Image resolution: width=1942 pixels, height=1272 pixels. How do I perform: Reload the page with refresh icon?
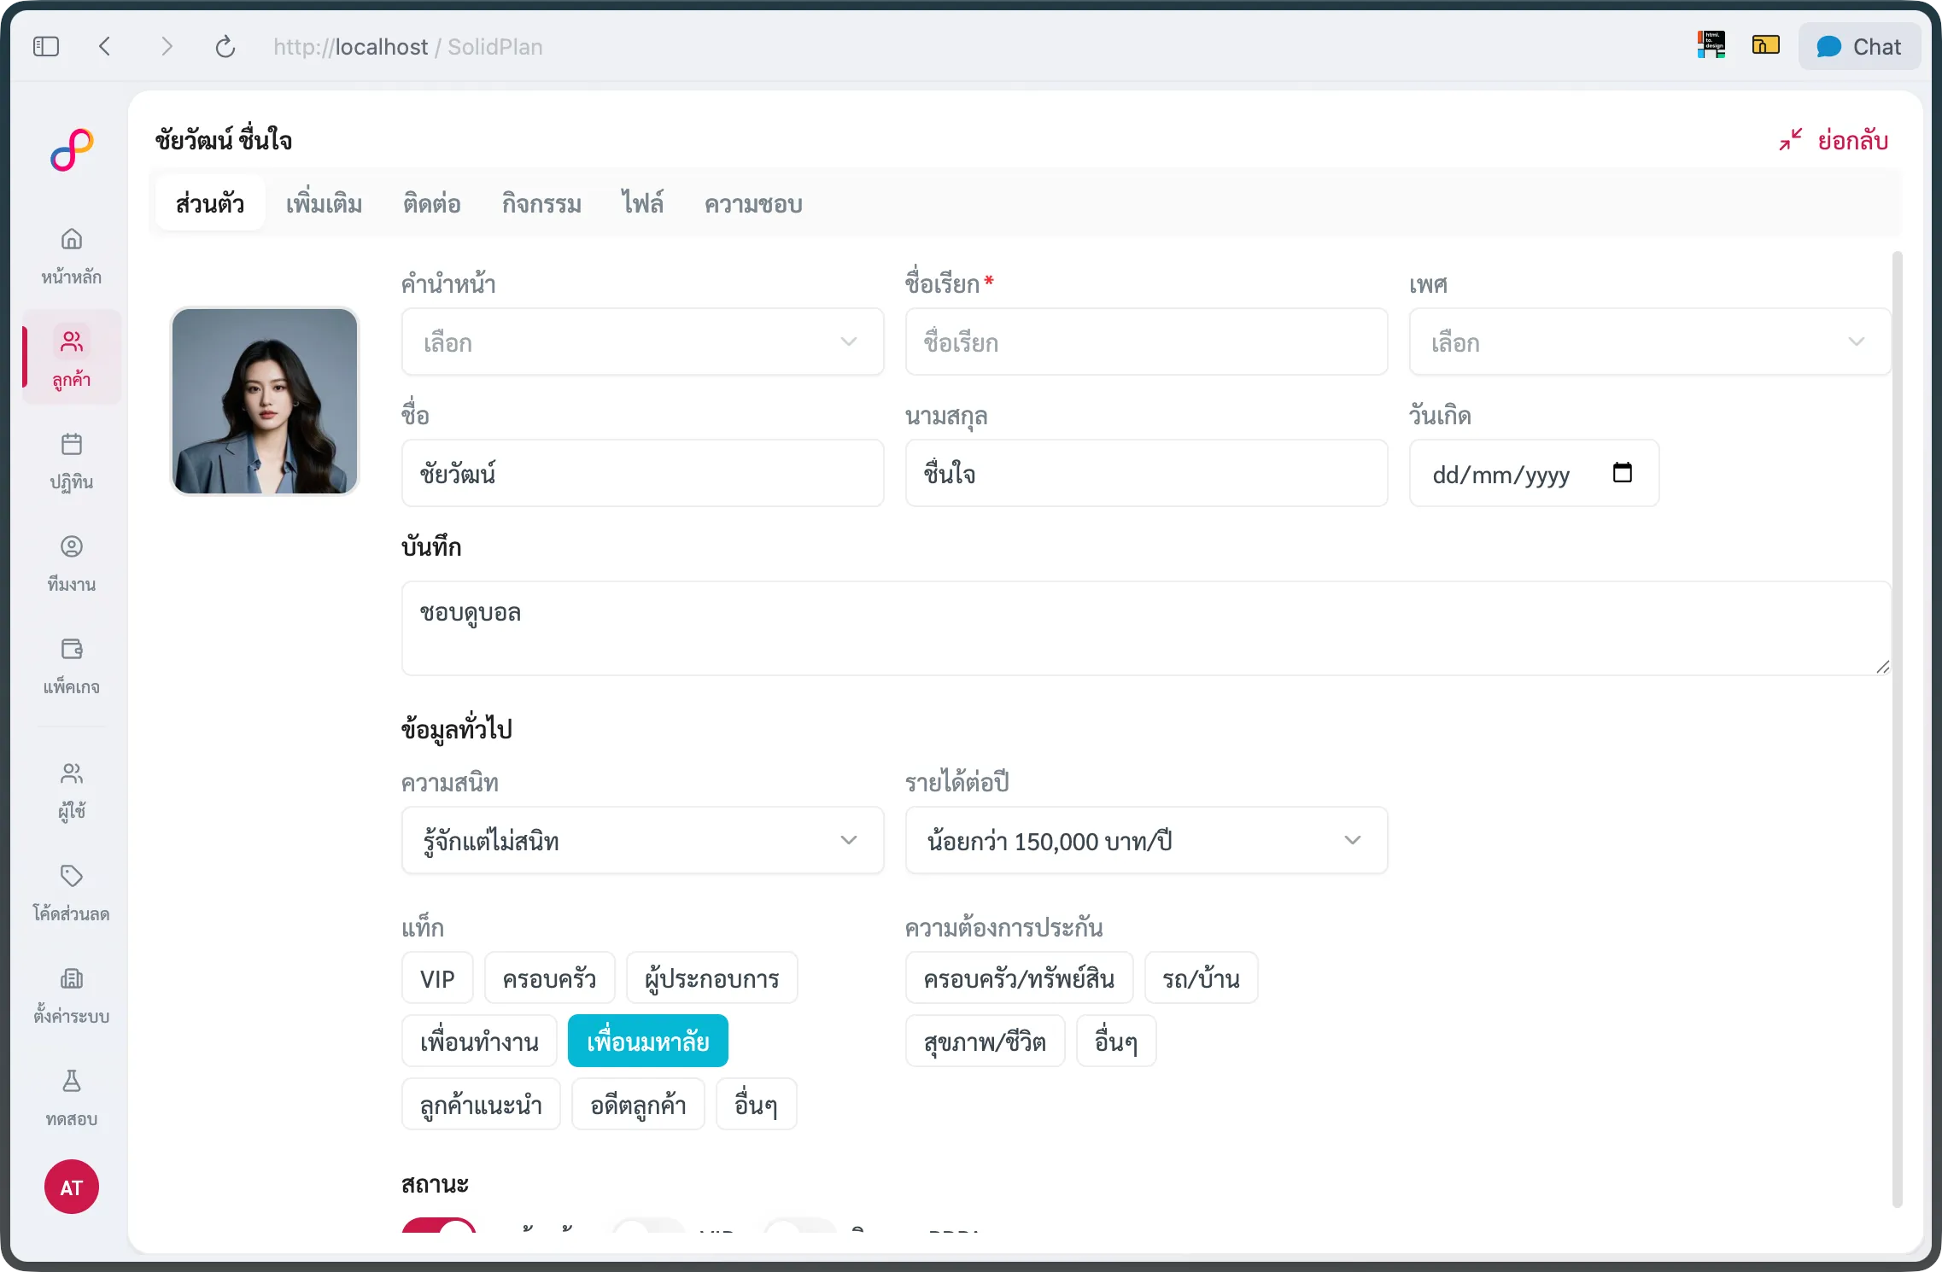225,46
